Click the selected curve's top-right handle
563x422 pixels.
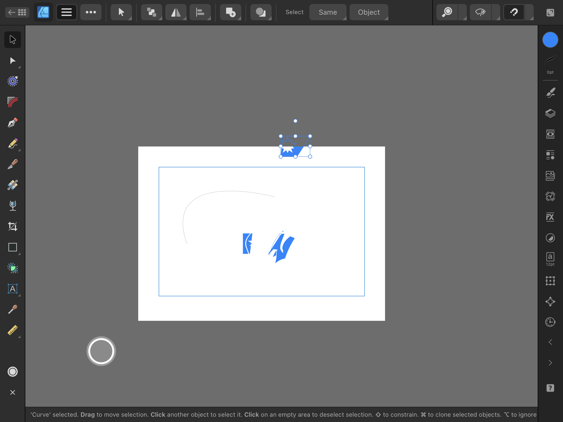coord(310,136)
